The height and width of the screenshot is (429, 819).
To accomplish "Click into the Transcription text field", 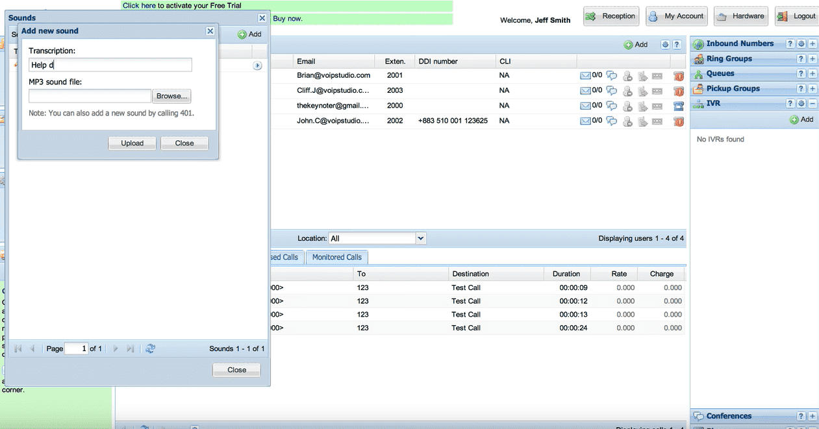I will tap(110, 65).
